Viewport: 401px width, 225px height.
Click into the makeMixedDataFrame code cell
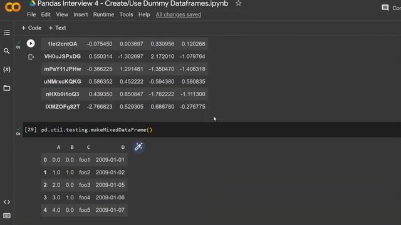(212, 130)
